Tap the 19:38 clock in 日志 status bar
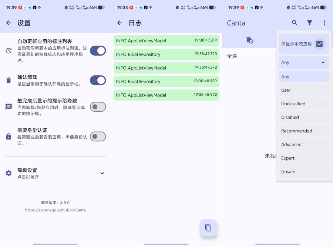The height and width of the screenshot is (247, 333). pos(122,7)
